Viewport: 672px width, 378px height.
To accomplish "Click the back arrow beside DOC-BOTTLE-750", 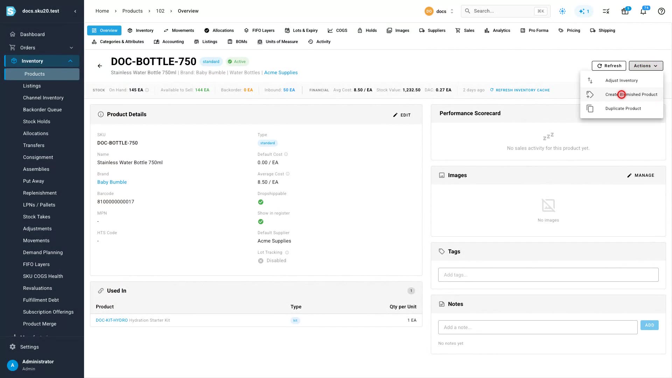I will (100, 66).
